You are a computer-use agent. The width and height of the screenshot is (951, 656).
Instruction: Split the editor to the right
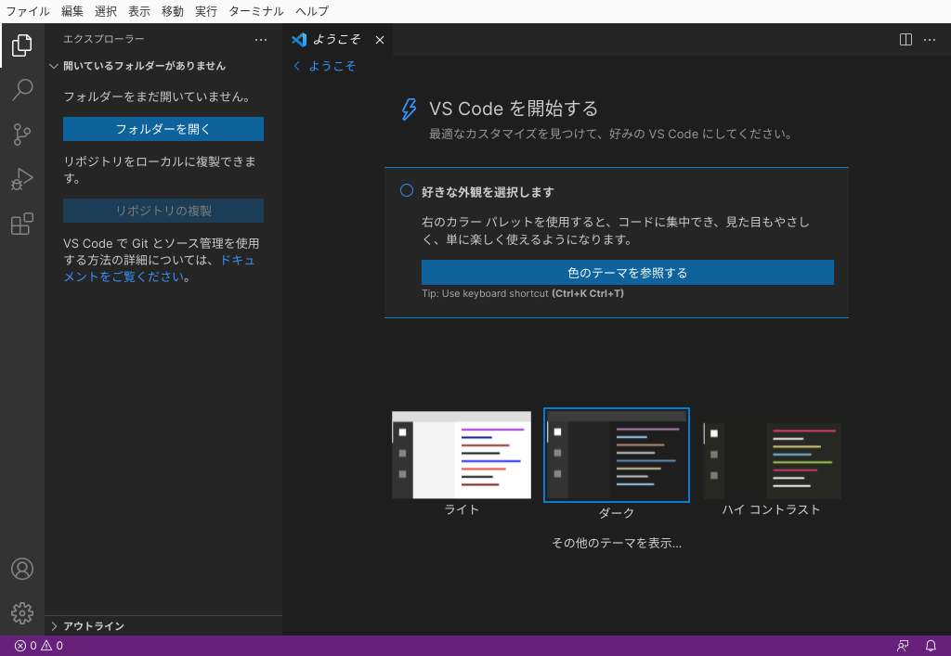(x=905, y=39)
